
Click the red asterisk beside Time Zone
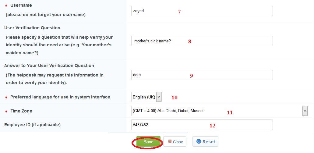pyautogui.click(x=6, y=112)
